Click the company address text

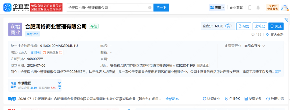tap(153, 66)
